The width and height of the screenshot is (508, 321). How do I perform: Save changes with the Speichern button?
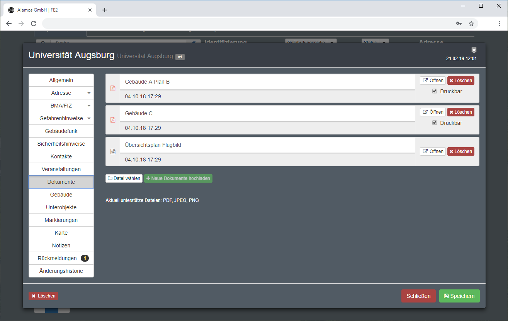(x=459, y=296)
